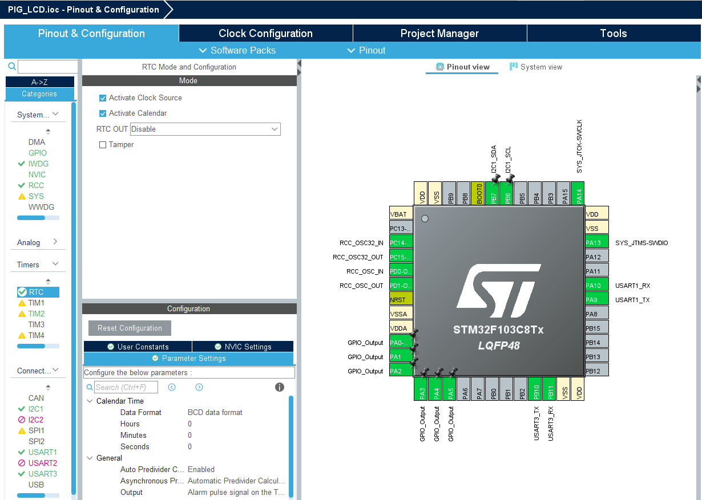Select the Categories view button
The height and width of the screenshot is (500, 702).
[x=40, y=94]
